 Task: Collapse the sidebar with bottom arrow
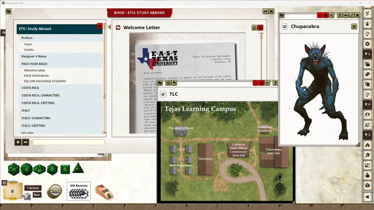[x=367, y=197]
